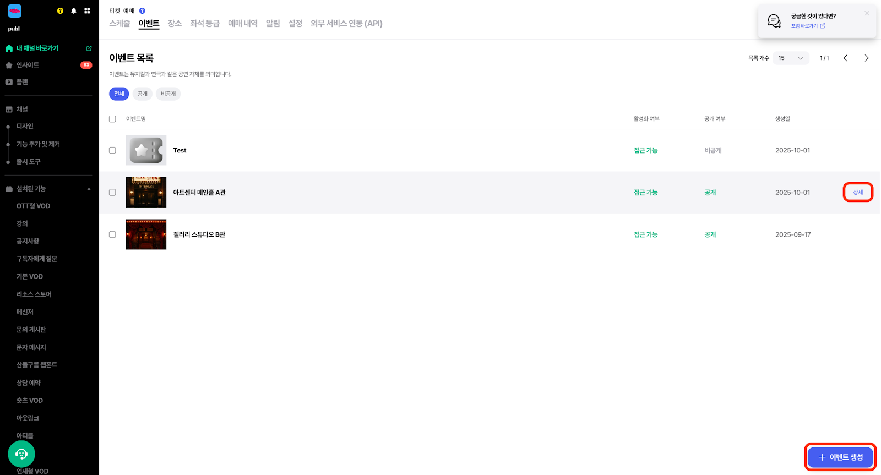
Task: Check the Test event checkbox
Action: (112, 150)
